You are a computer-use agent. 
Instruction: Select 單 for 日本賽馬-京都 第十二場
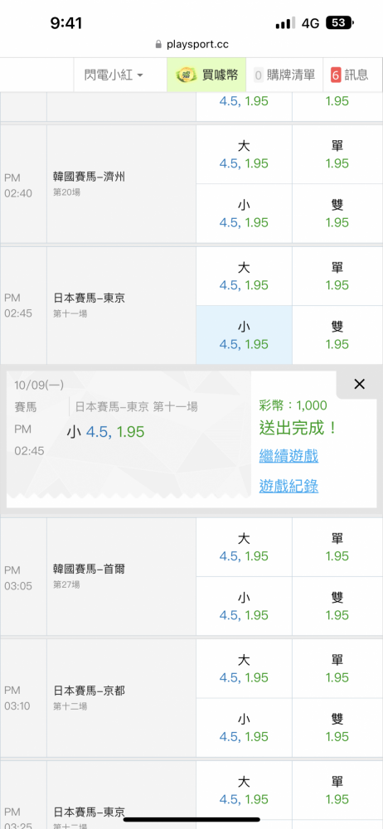tap(337, 668)
